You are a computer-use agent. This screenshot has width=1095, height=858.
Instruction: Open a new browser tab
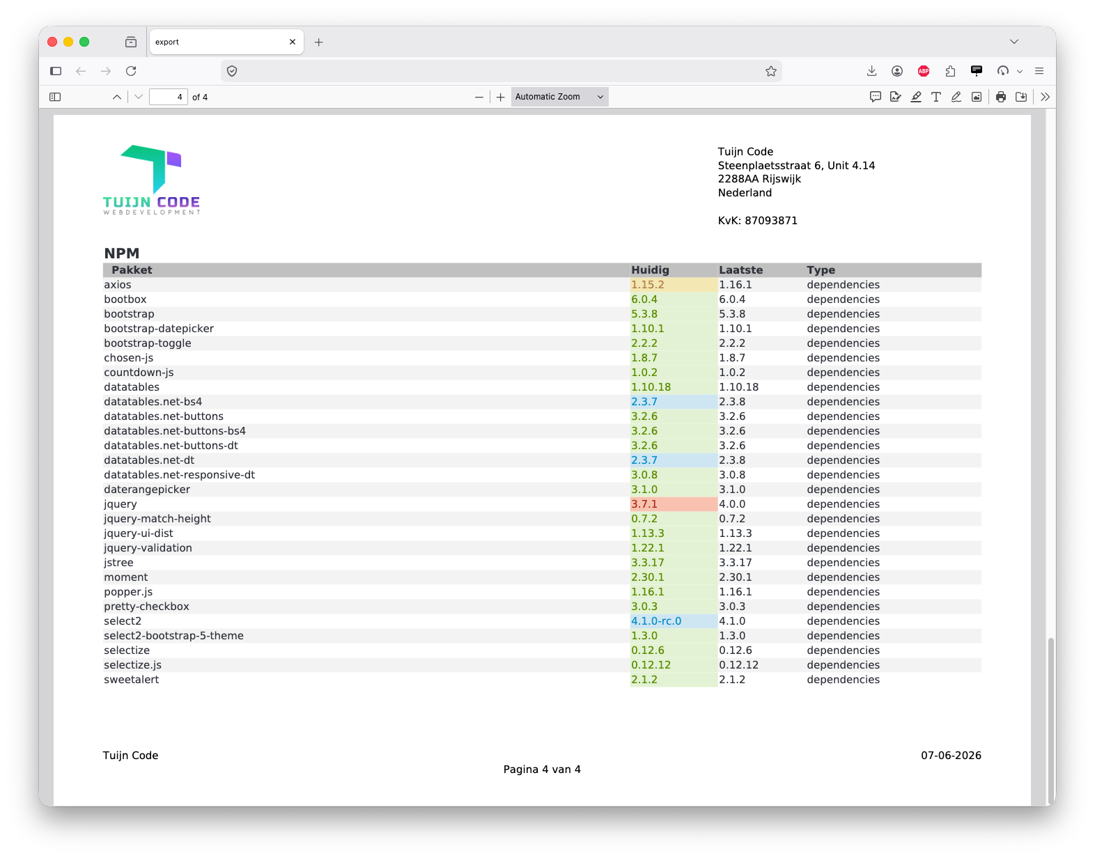318,42
